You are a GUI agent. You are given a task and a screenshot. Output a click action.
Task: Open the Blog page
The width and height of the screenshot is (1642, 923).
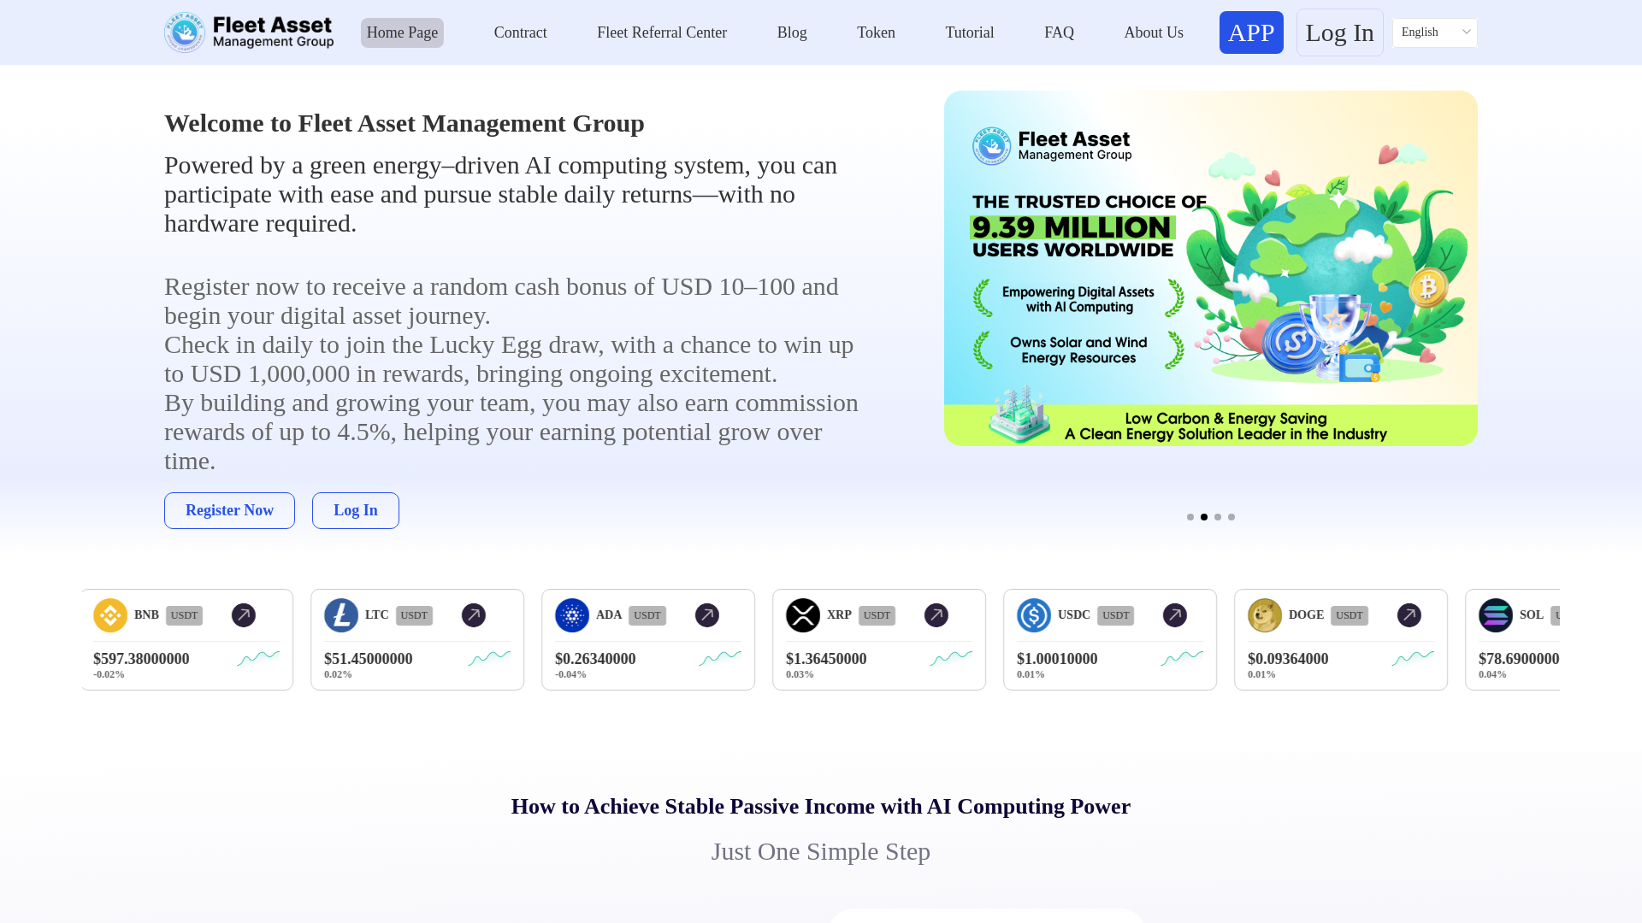pos(792,32)
